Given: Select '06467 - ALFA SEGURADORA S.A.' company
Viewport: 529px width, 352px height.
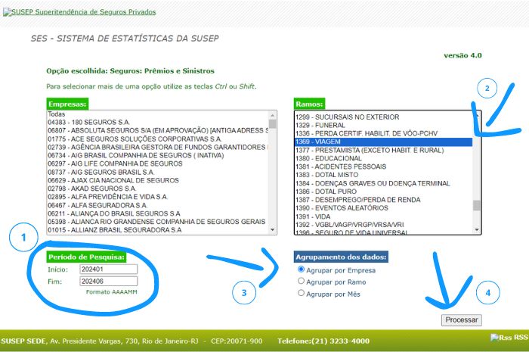Looking at the screenshot, I should (x=157, y=205).
